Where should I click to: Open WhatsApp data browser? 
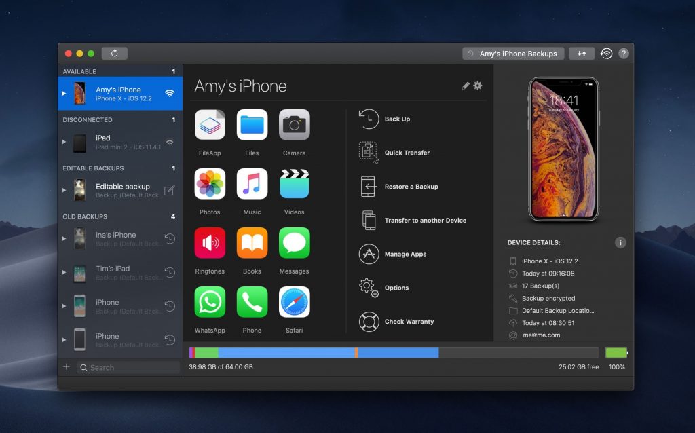click(x=210, y=302)
